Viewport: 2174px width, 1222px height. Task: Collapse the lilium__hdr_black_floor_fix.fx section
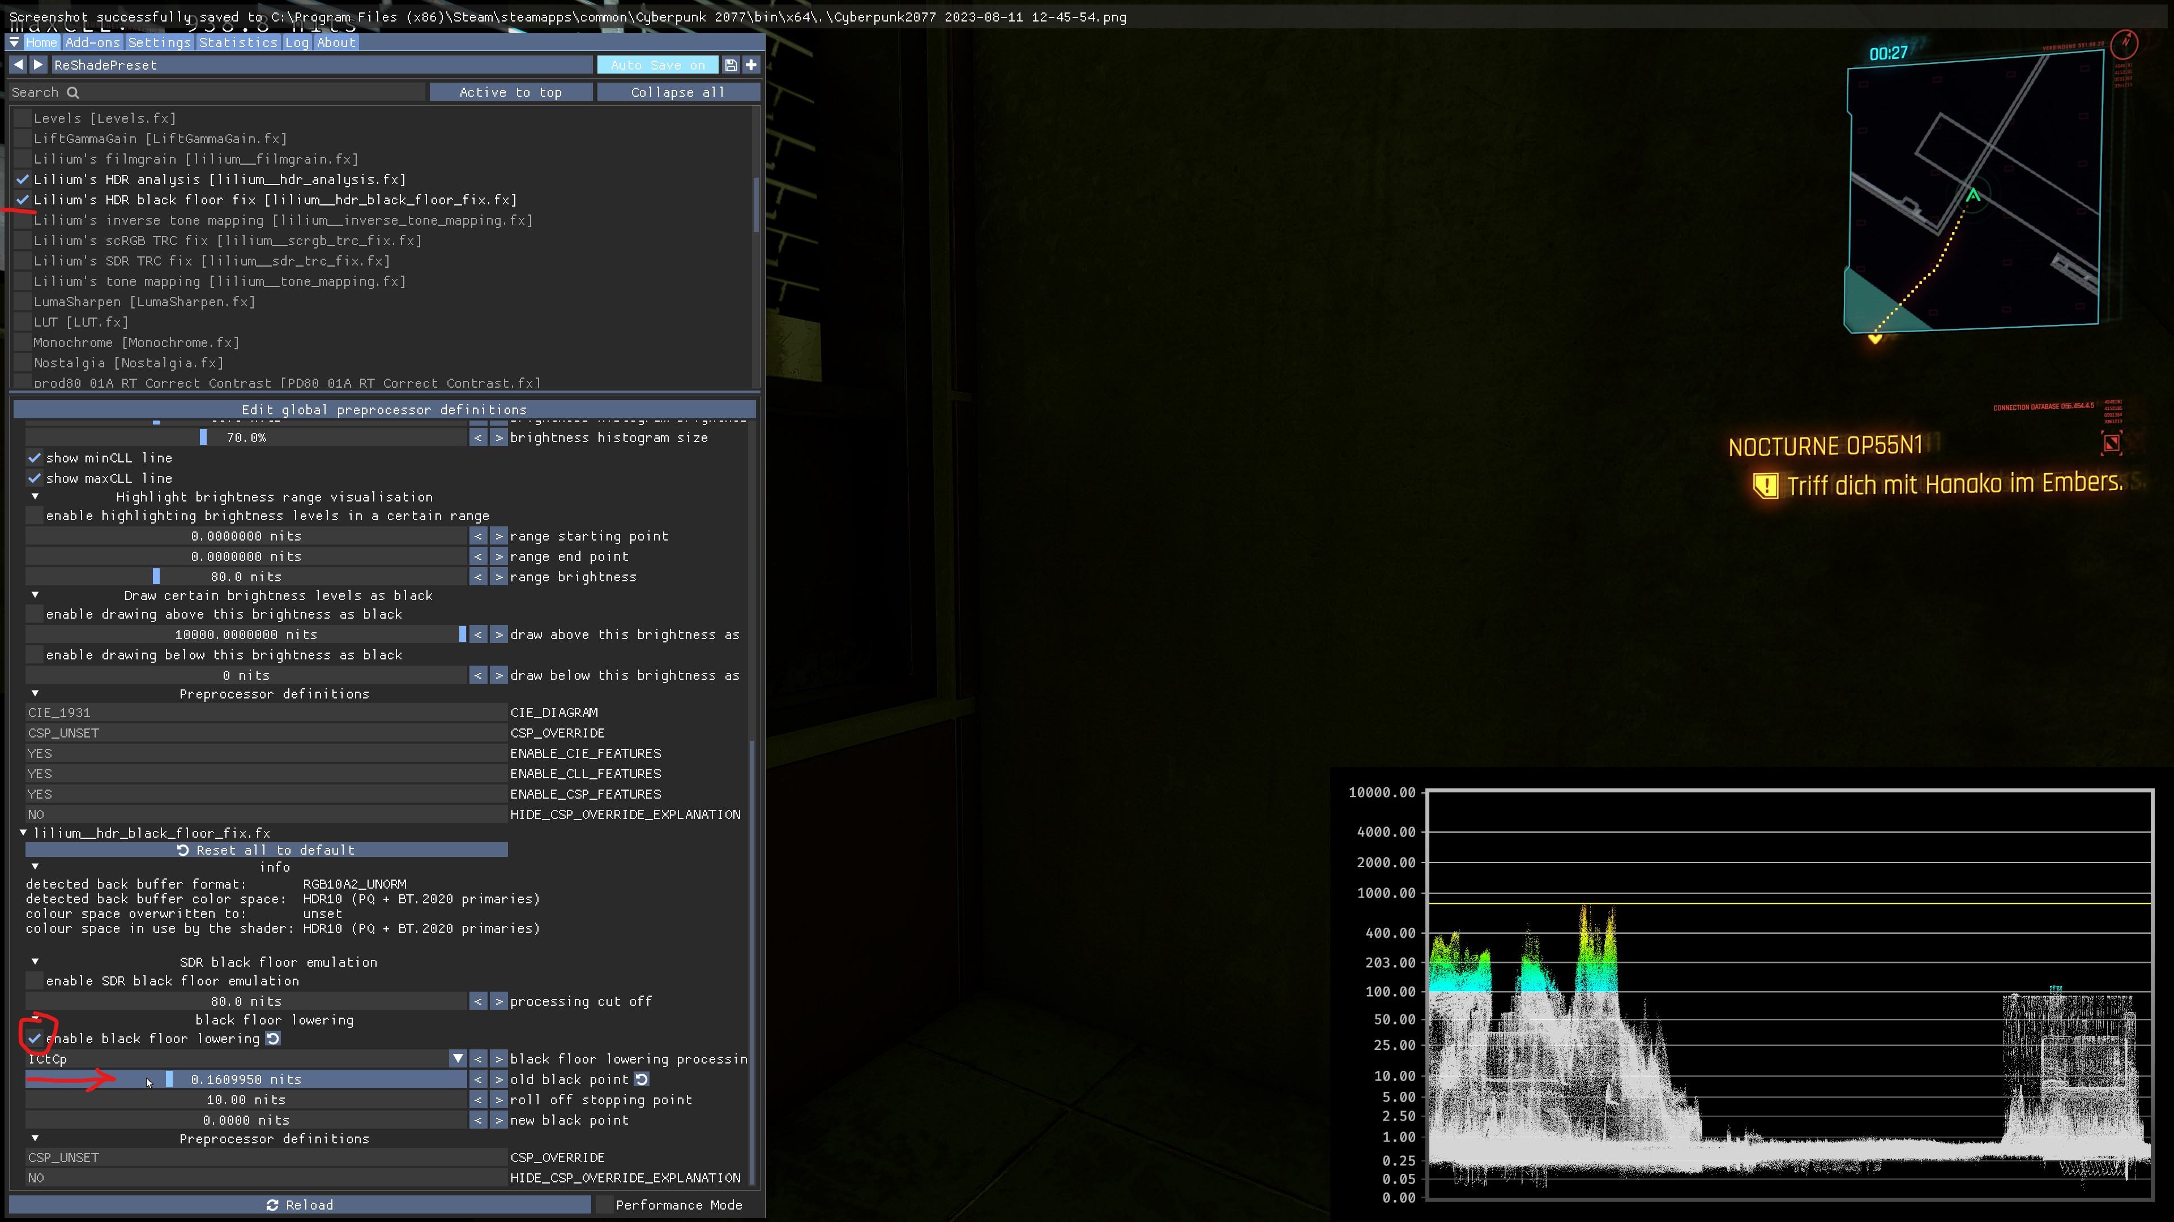pyautogui.click(x=24, y=833)
